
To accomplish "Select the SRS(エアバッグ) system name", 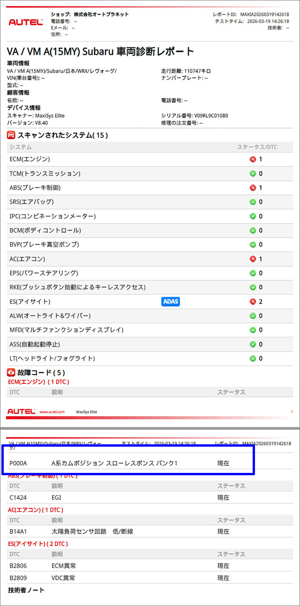I will coord(31,202).
